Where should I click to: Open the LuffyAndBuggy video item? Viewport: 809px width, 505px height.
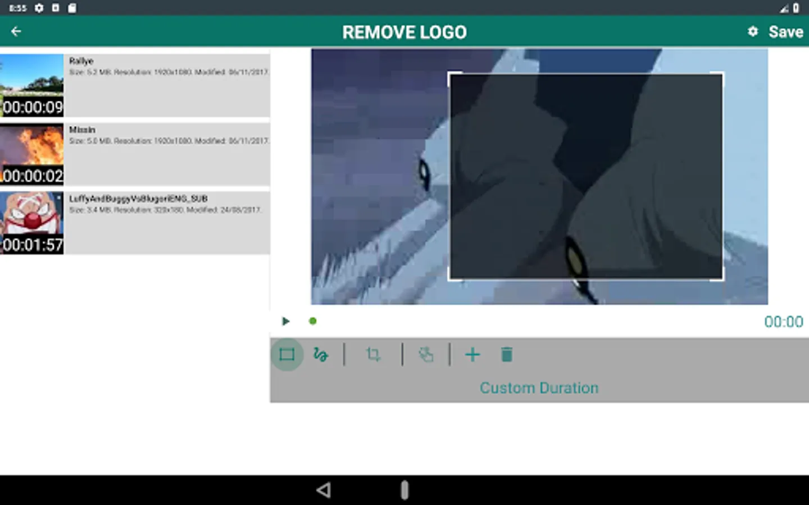tap(135, 223)
